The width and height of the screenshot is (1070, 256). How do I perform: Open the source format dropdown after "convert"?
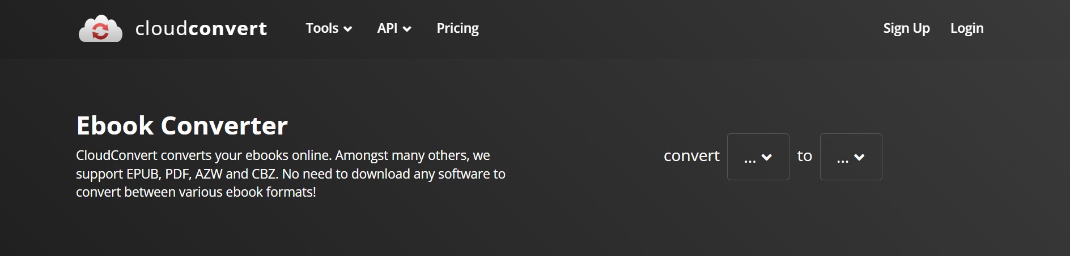758,157
